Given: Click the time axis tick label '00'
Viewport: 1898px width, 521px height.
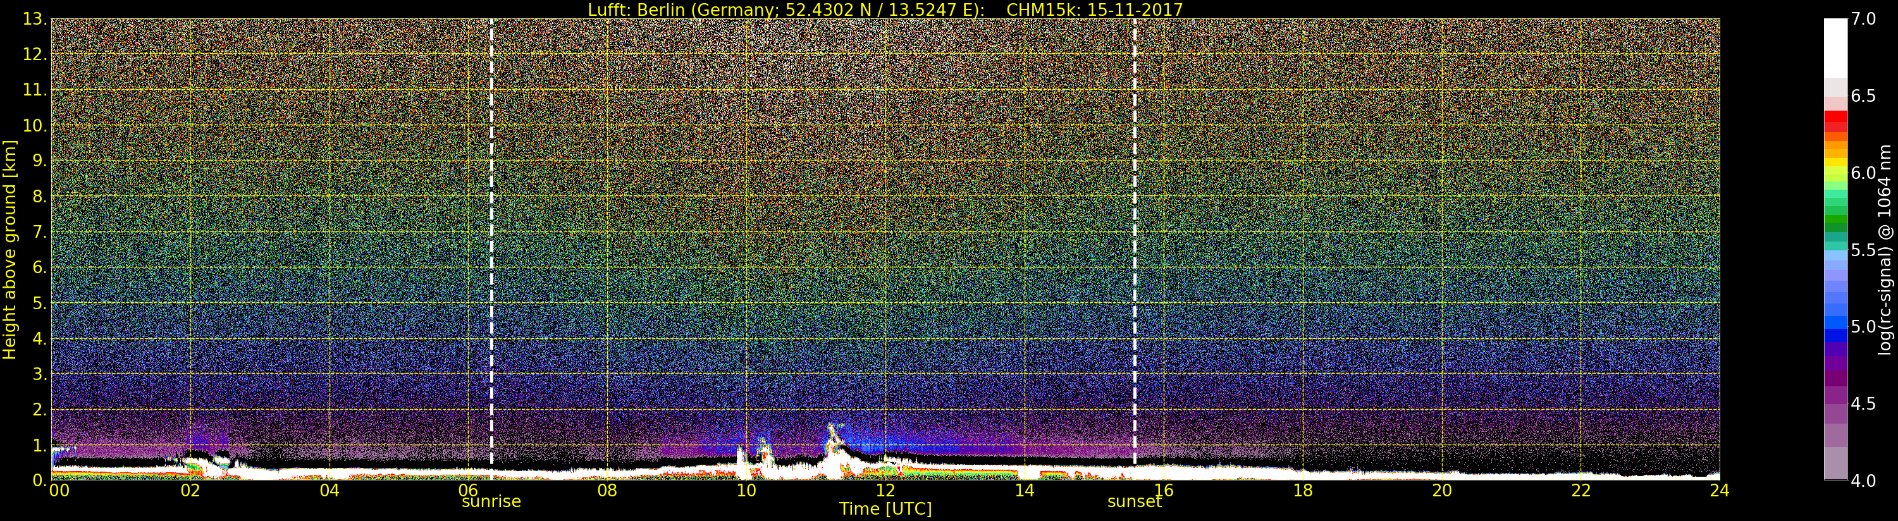Looking at the screenshot, I should (59, 490).
